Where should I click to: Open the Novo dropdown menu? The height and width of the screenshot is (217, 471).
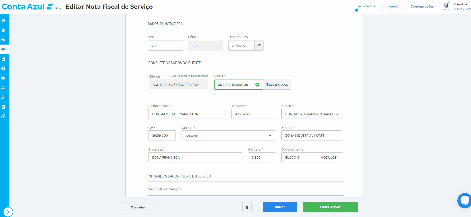click(x=367, y=6)
